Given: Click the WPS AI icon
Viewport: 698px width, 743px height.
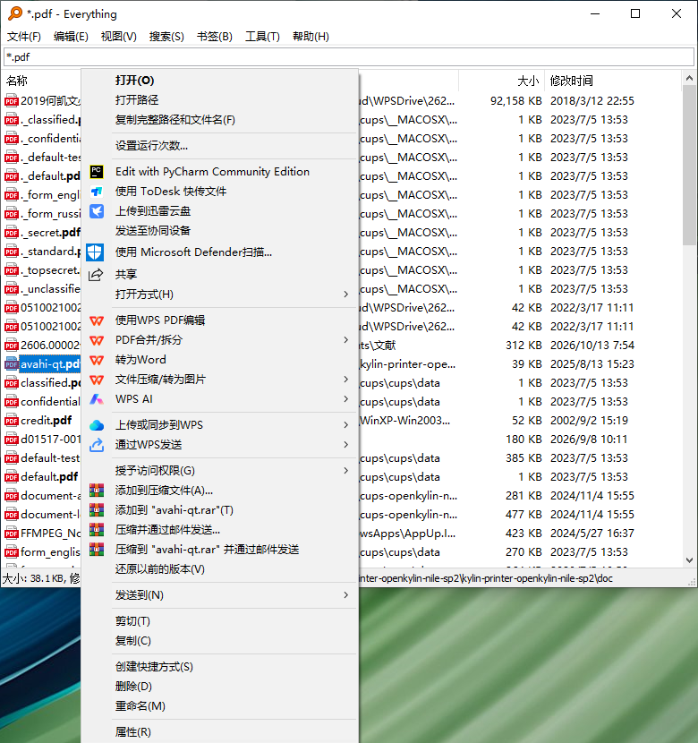Looking at the screenshot, I should click(97, 399).
